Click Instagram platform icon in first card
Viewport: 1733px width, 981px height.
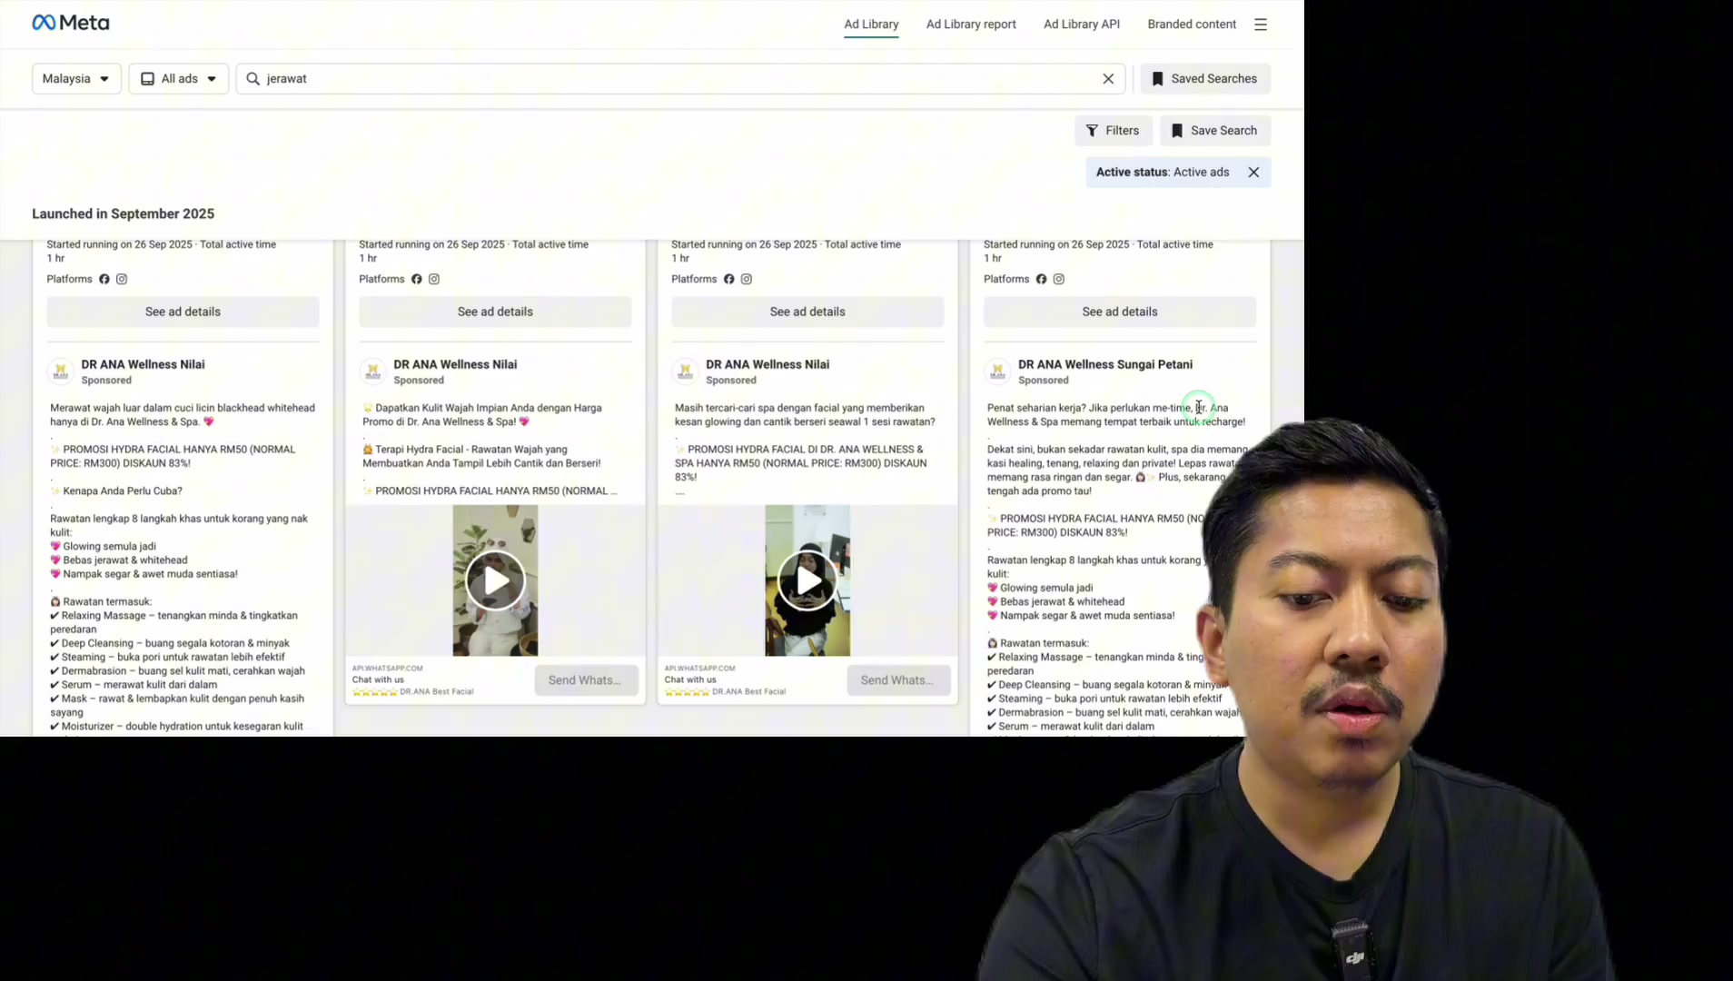tap(122, 280)
